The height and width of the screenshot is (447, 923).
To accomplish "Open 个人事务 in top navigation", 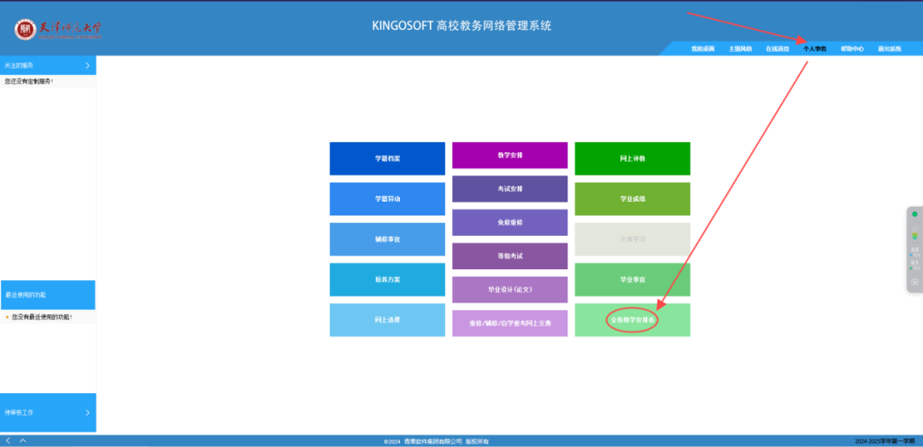I will [x=814, y=49].
